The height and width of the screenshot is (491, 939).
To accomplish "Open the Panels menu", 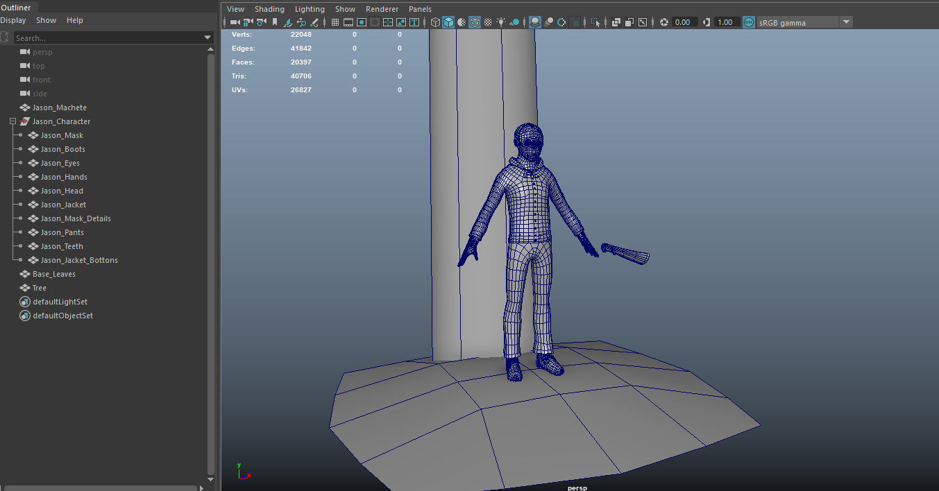I will 420,9.
